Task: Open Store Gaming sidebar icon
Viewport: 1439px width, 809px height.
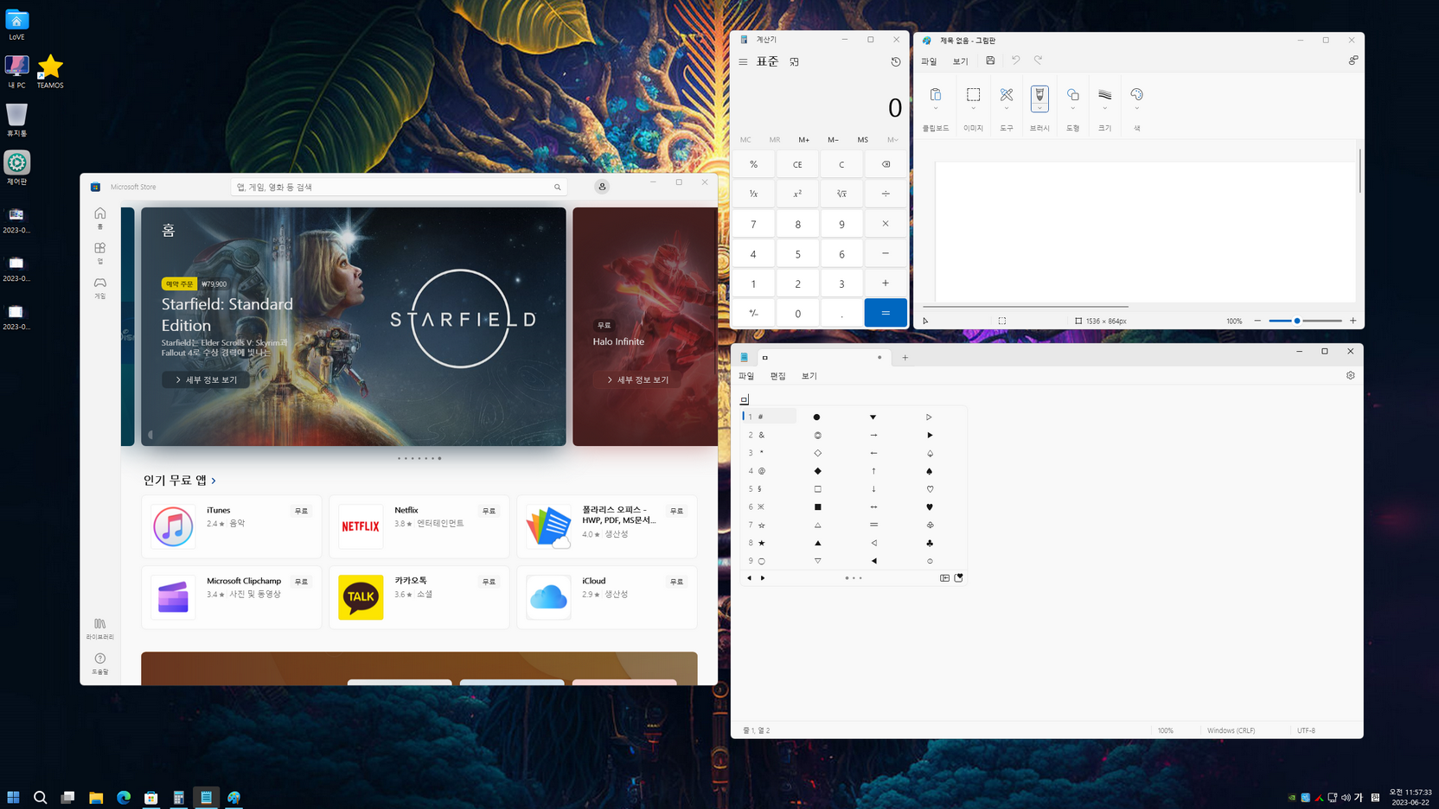Action: (100, 288)
